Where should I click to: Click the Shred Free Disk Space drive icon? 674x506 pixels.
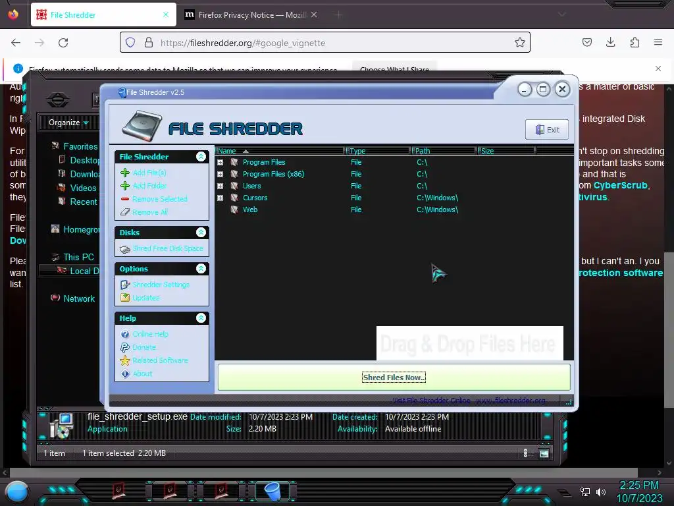[x=125, y=248]
